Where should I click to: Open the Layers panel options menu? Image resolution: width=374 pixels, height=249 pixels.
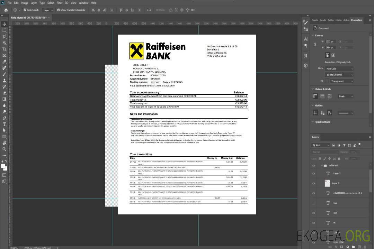click(x=370, y=137)
